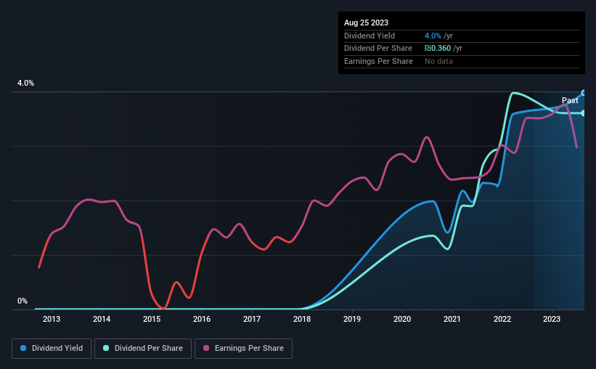Click the ₪0.360 dividend per share value
This screenshot has width=596, height=369.
(438, 49)
